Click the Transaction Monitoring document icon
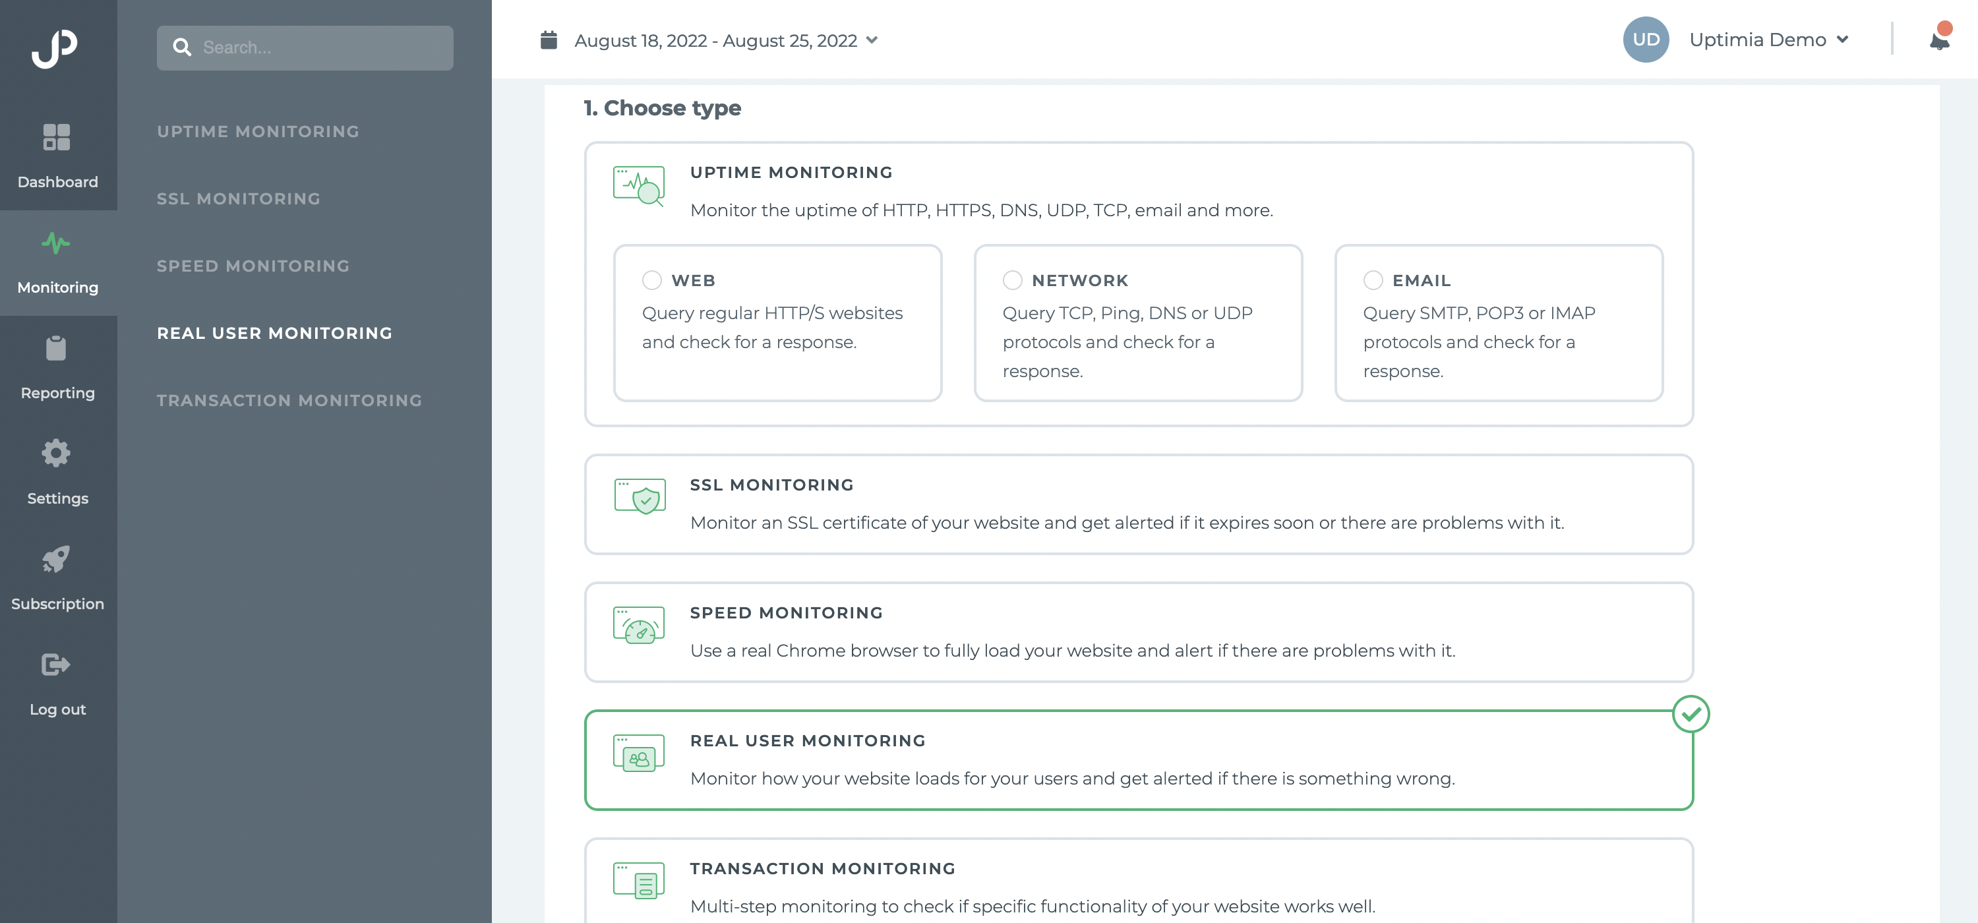The width and height of the screenshot is (1978, 923). [639, 881]
